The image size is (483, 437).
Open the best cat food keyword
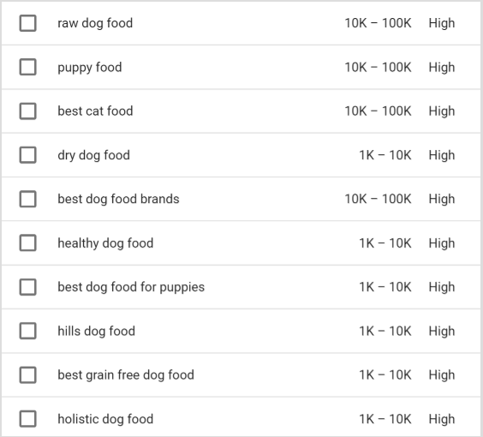95,111
